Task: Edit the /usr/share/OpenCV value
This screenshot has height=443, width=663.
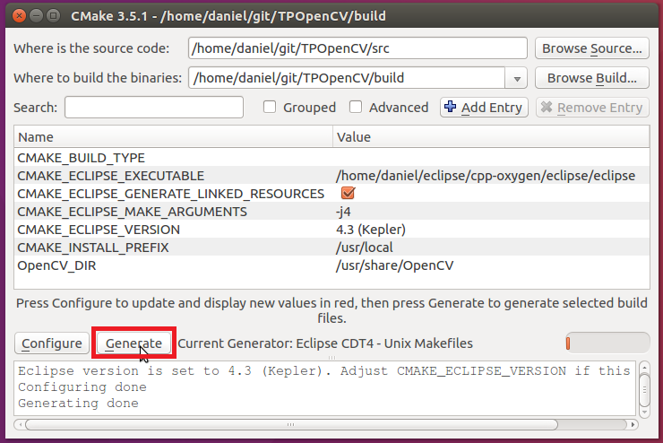Action: pos(394,265)
